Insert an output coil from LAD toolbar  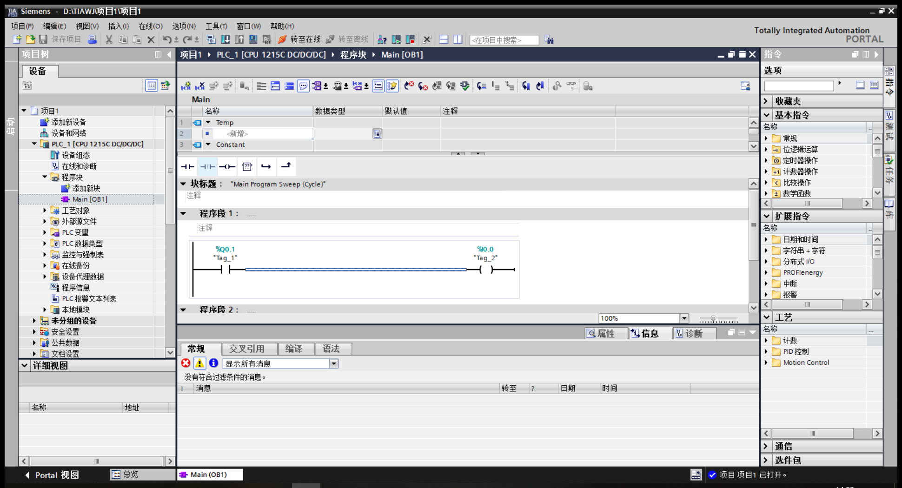(227, 166)
